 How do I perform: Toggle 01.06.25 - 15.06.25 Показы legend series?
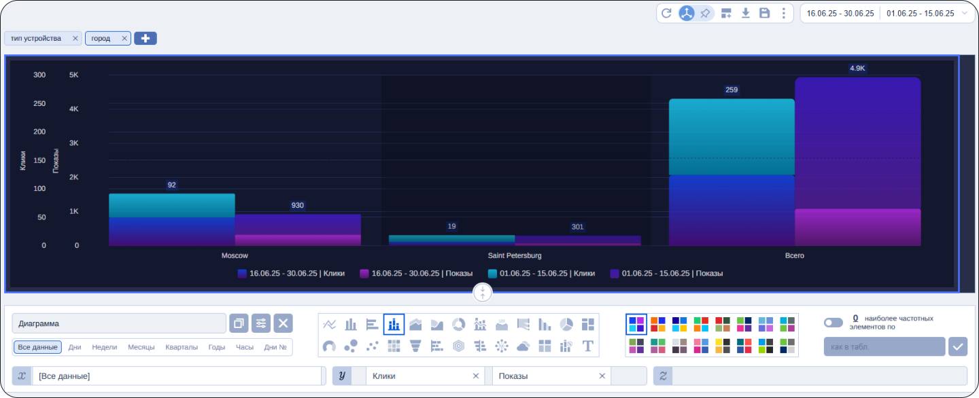666,274
